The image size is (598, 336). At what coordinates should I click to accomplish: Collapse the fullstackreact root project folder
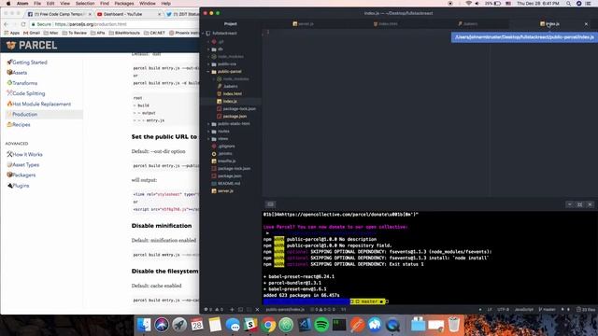[x=204, y=34]
